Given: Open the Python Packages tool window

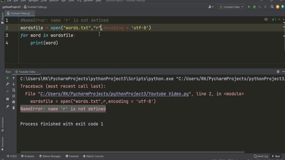Looking at the screenshot, I should click(50, 156).
